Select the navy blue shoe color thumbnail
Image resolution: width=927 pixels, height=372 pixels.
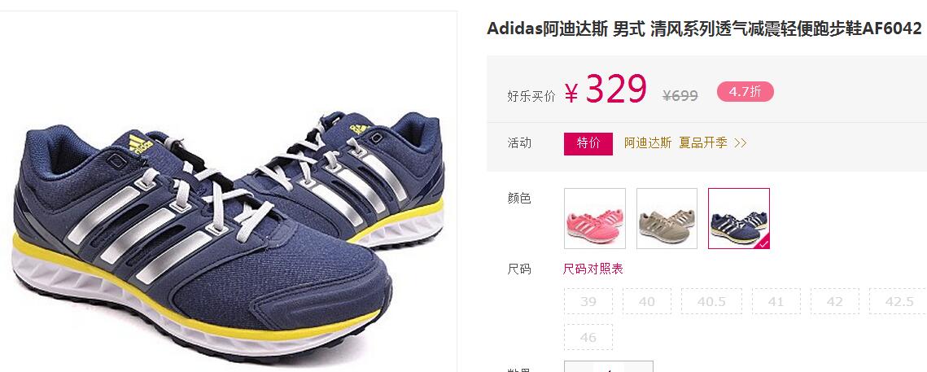(739, 218)
